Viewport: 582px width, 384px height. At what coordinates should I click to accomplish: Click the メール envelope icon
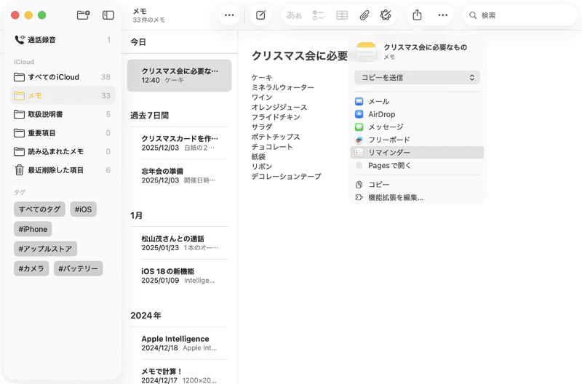[359, 101]
